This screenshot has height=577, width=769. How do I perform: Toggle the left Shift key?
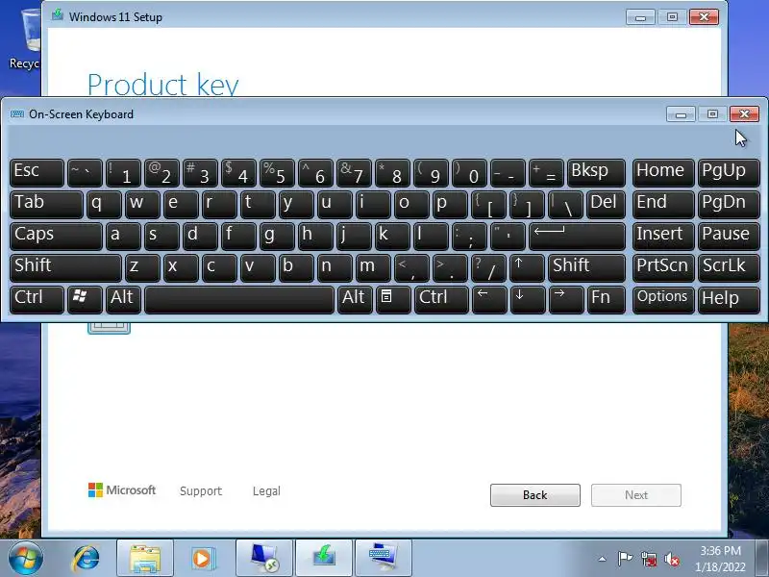[65, 267]
